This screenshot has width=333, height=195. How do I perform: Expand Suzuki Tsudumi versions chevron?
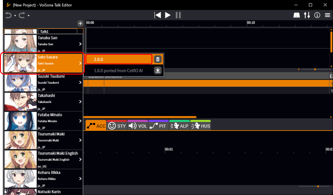pos(80,82)
